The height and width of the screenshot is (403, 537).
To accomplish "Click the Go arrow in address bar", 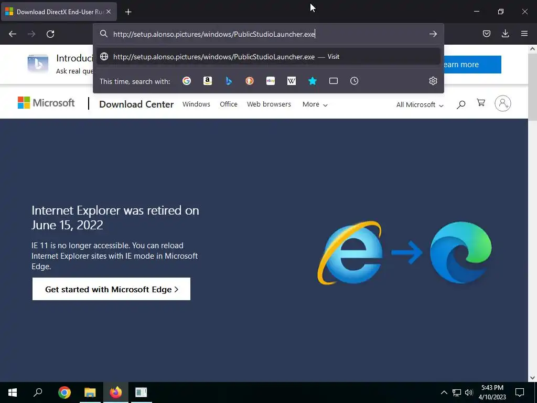I will pos(433,34).
